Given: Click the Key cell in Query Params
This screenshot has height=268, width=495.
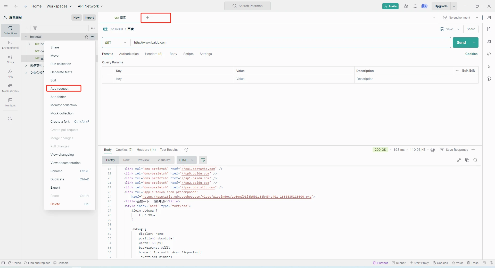Looking at the screenshot, I should [174, 79].
